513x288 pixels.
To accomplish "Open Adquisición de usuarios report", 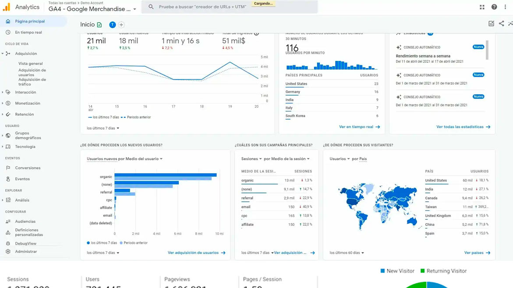I will [32, 72].
